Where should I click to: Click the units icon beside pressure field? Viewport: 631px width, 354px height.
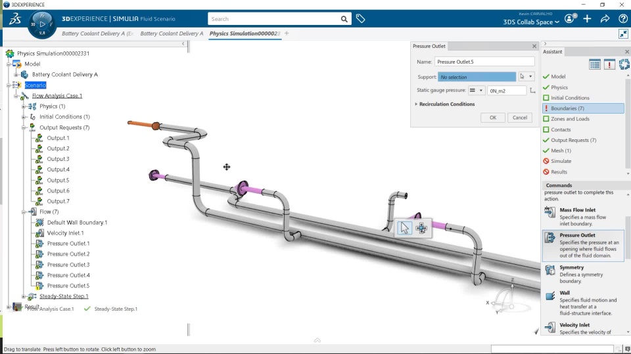[x=532, y=91]
